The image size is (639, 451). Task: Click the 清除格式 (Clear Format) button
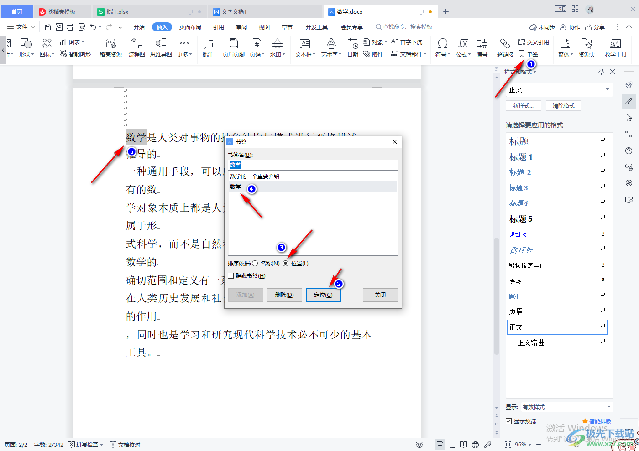(x=564, y=105)
